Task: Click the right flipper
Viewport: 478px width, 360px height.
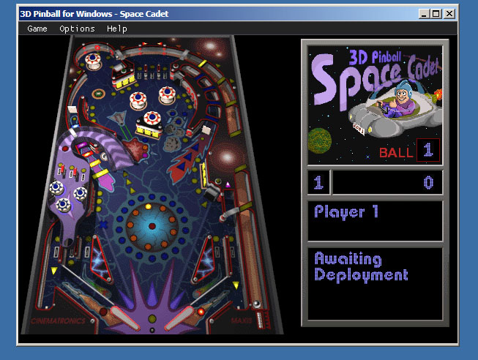Action: [179, 318]
